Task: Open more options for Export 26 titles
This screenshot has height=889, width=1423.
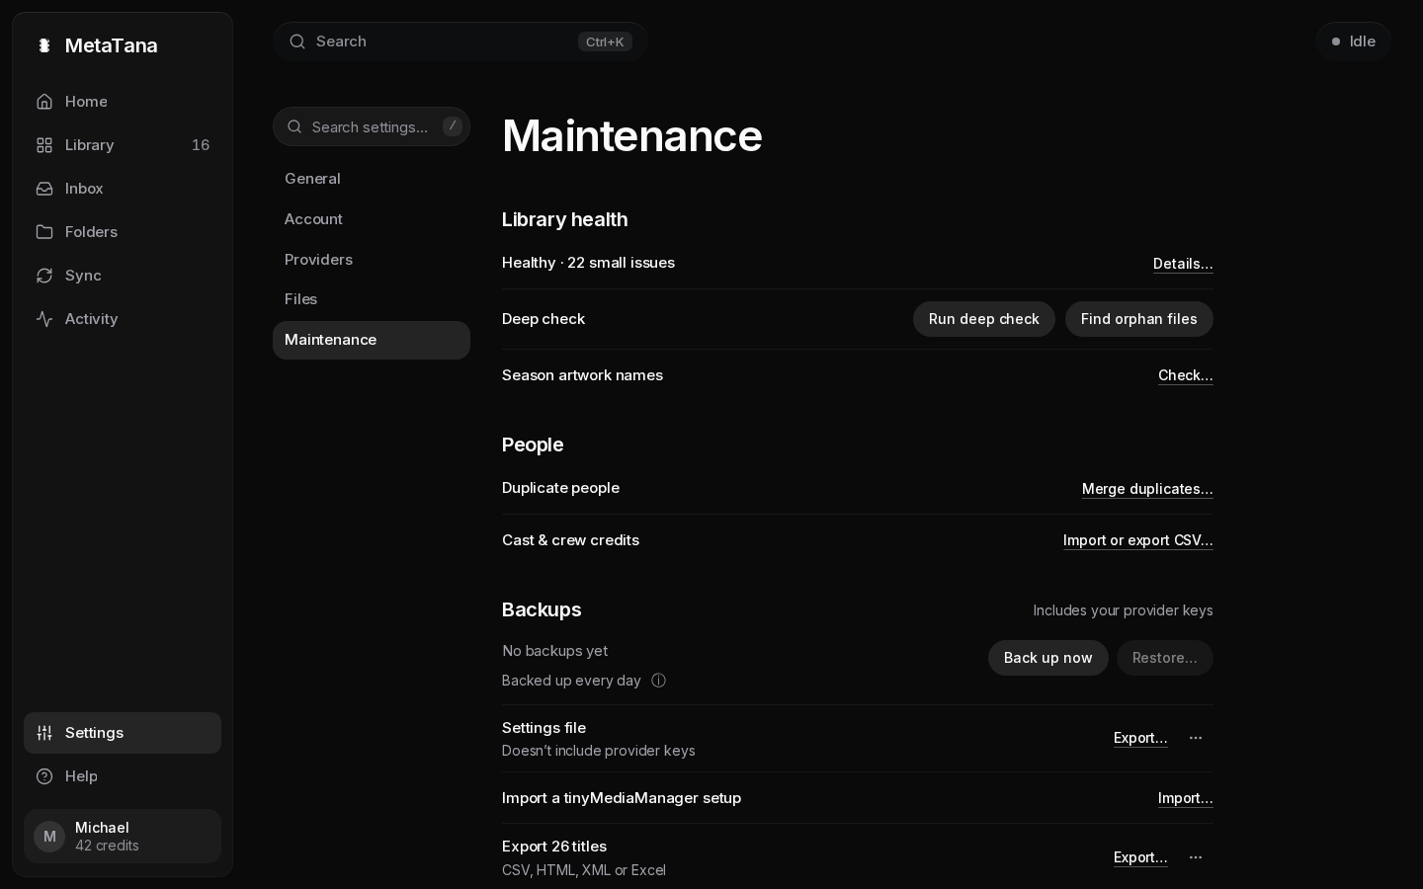Action: [x=1196, y=857]
